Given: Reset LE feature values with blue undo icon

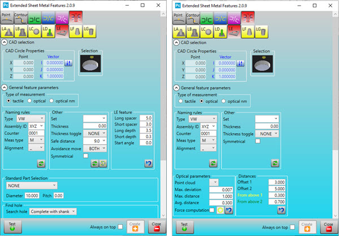Looking at the screenshot, I should [x=149, y=164].
